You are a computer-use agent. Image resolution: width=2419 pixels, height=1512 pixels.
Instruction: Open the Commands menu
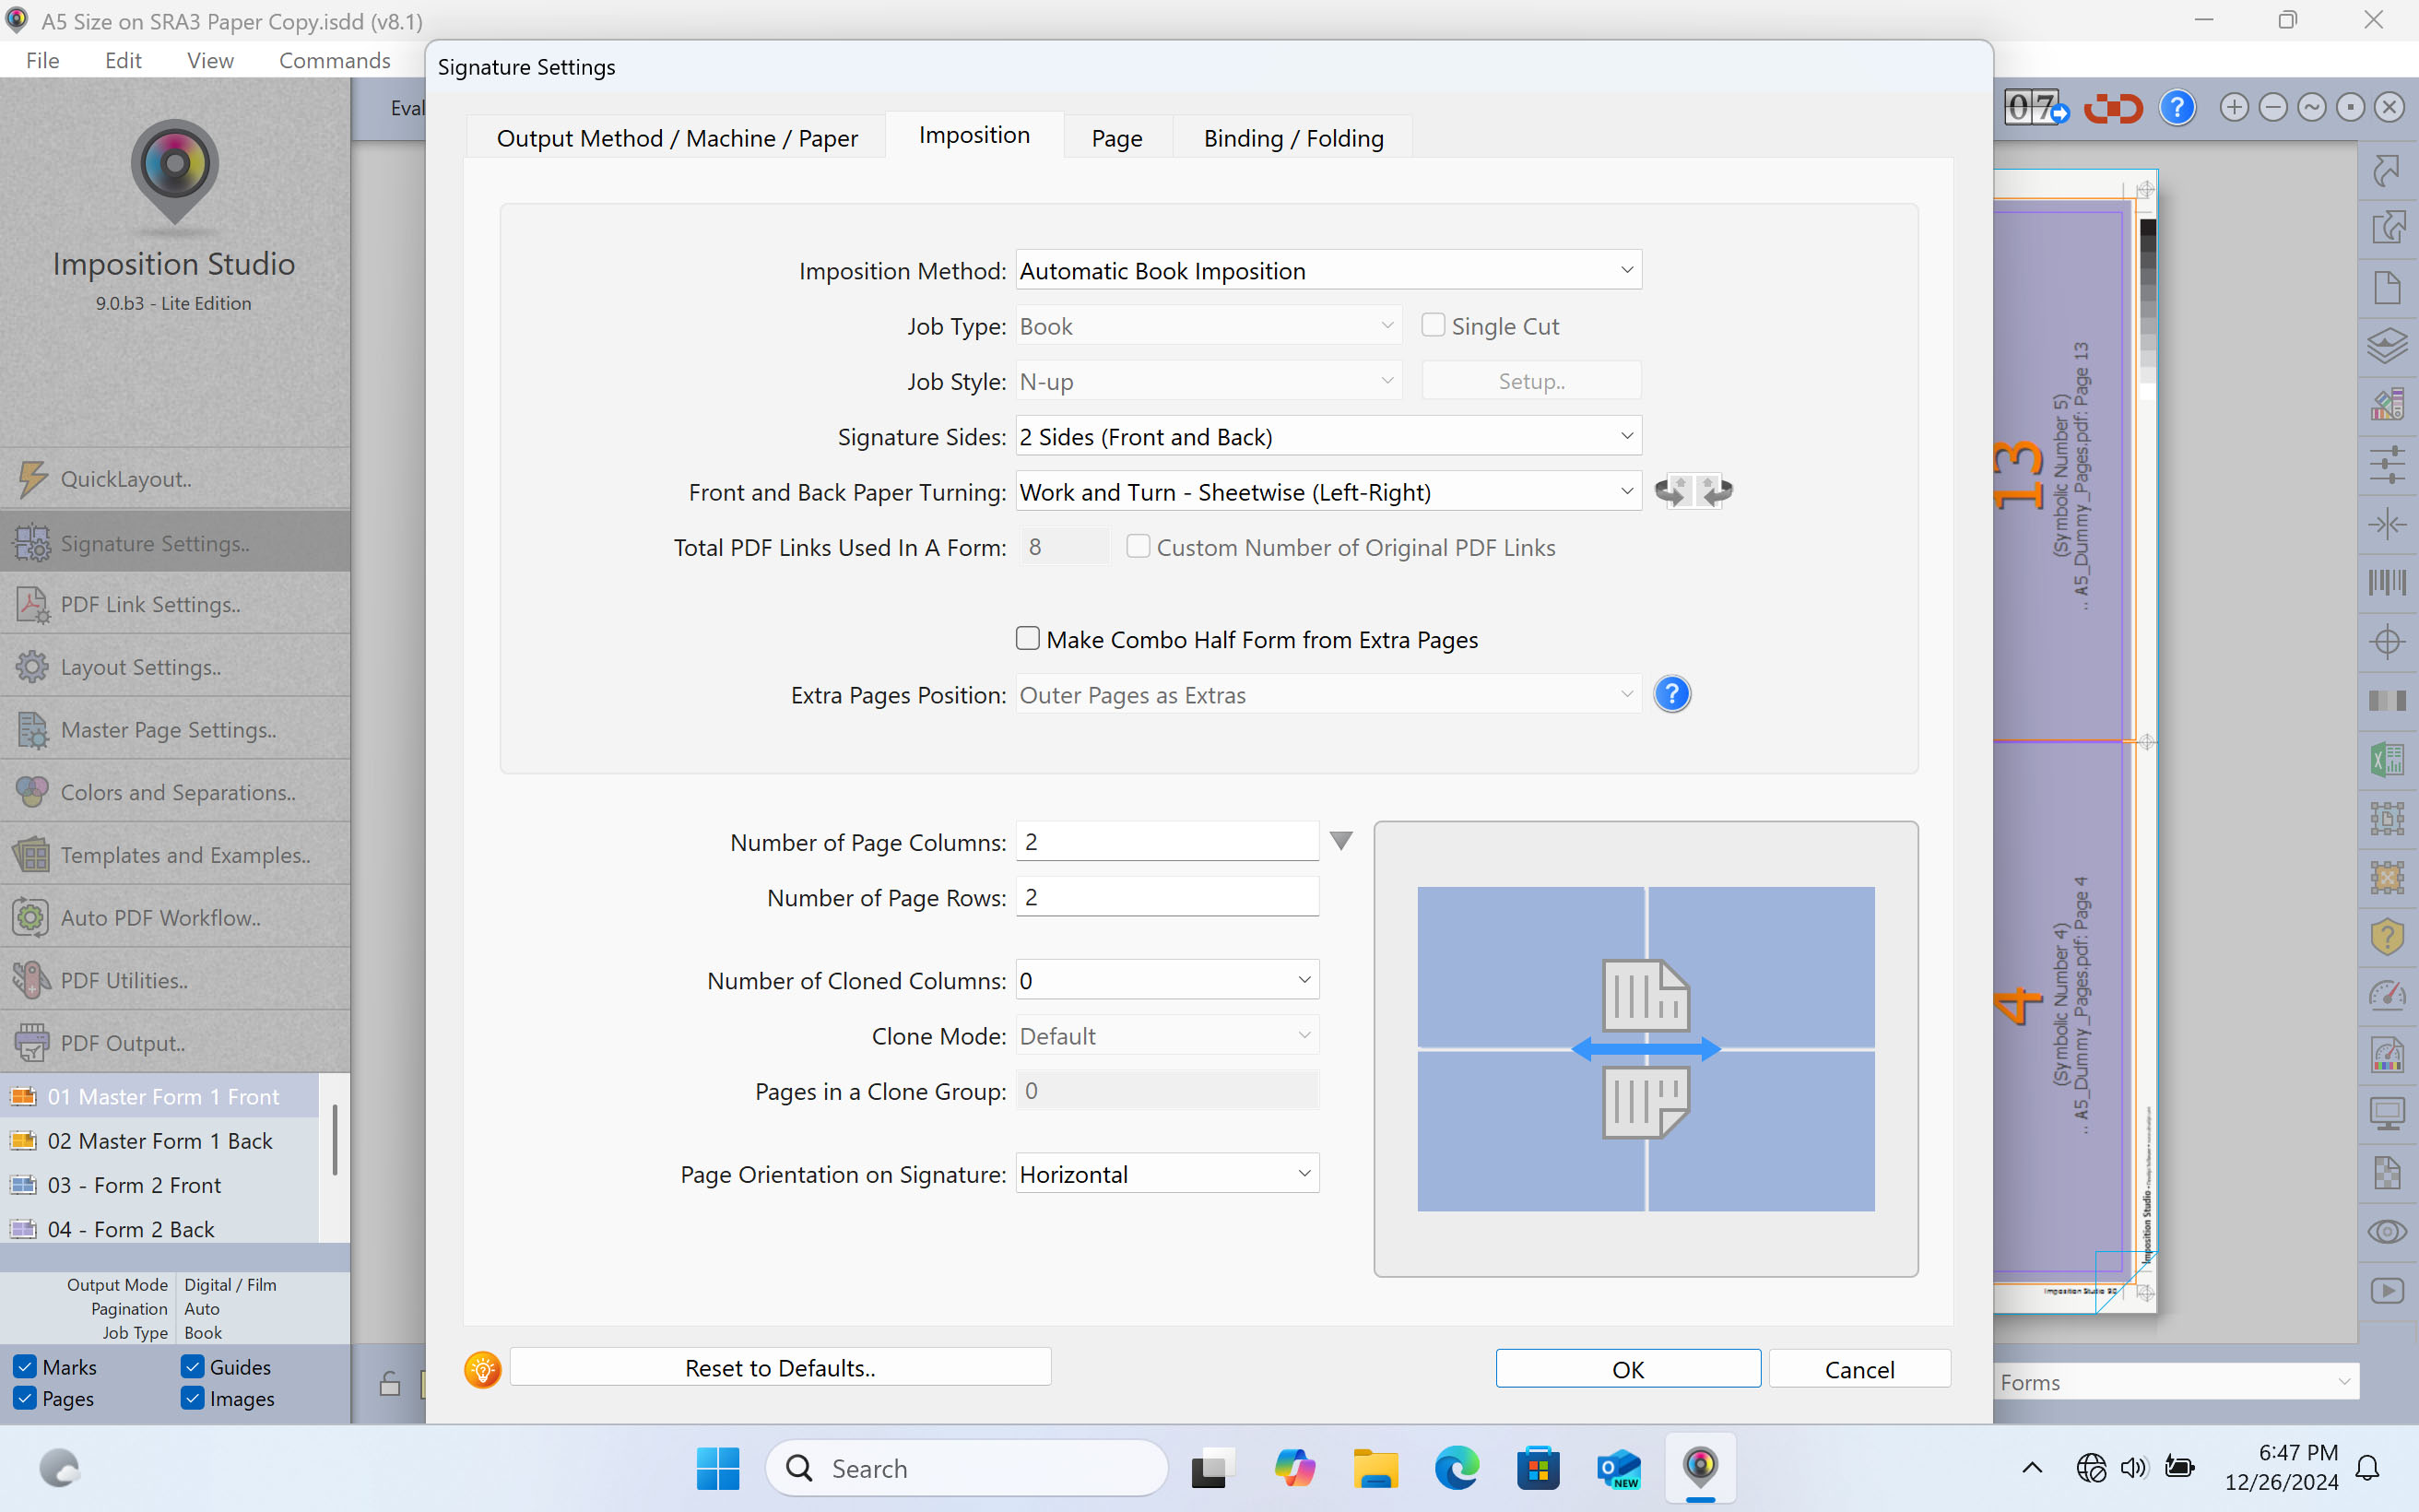pos(334,61)
